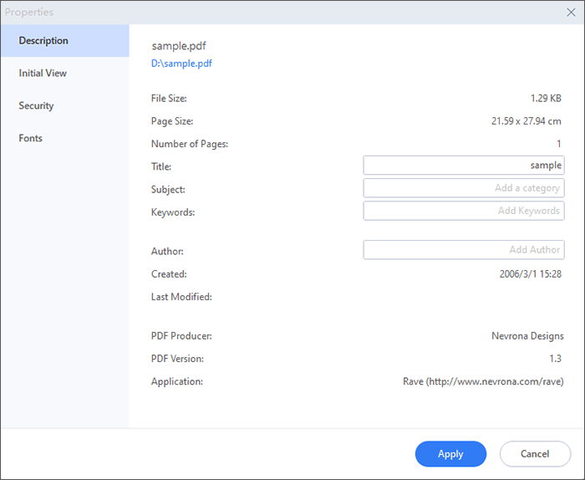Click the Page Size label
This screenshot has height=480, width=585.
172,121
